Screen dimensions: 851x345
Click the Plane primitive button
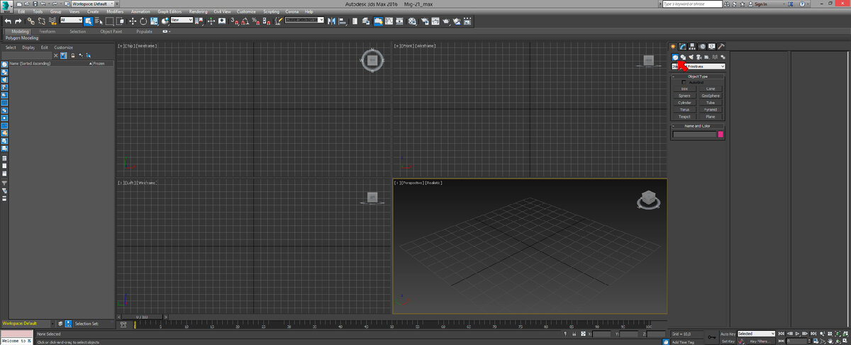[x=711, y=117]
